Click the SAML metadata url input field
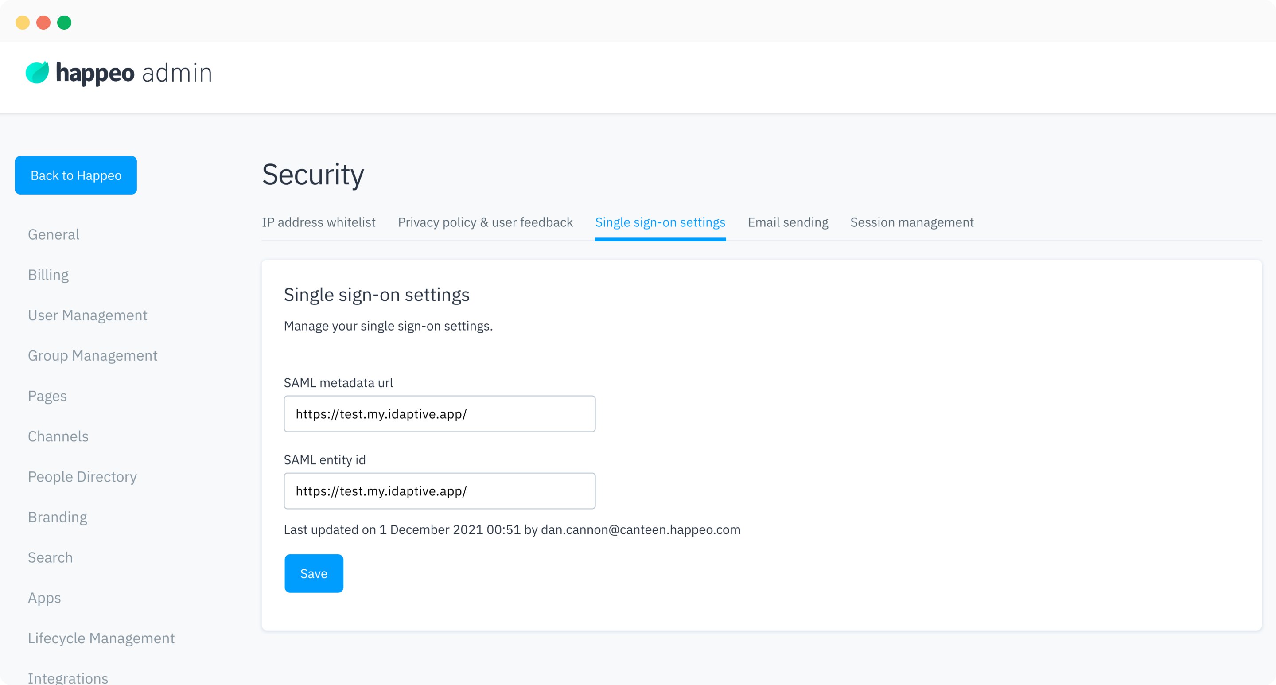Image resolution: width=1276 pixels, height=685 pixels. pyautogui.click(x=440, y=413)
